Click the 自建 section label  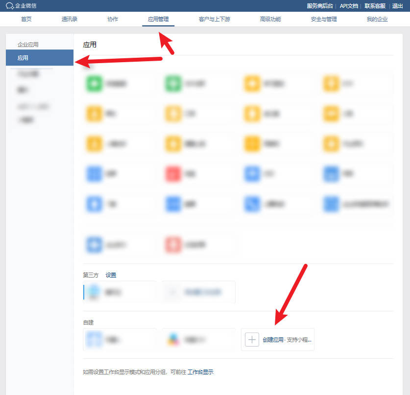88,323
